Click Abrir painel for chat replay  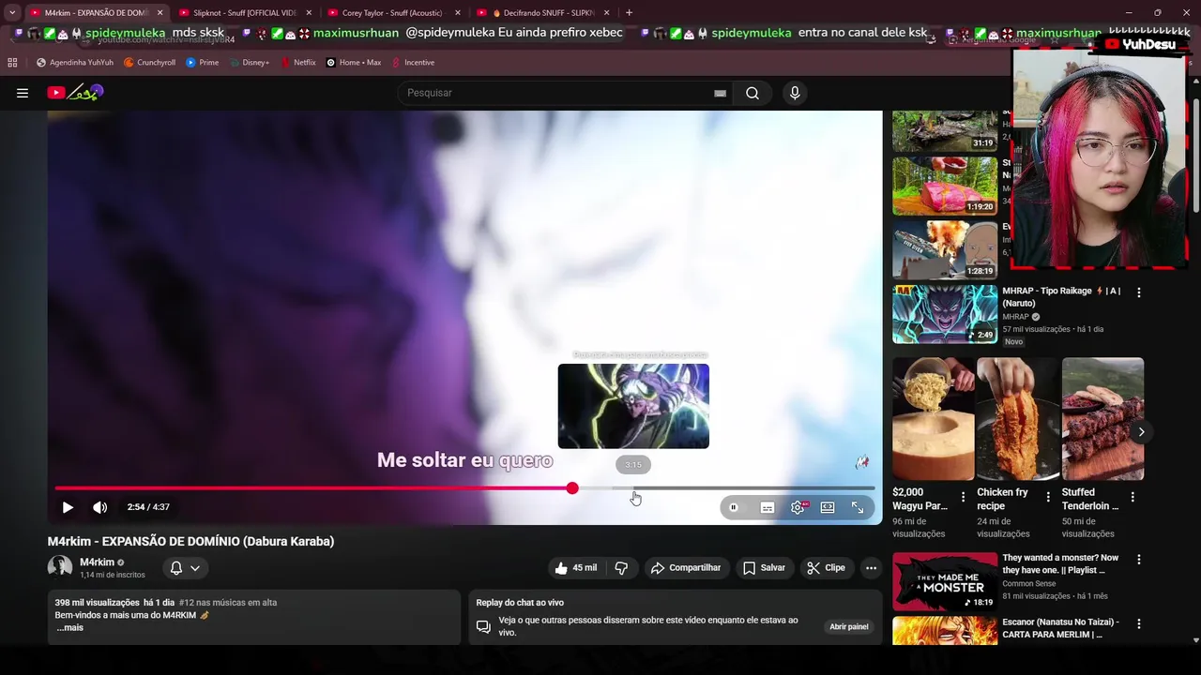coord(849,626)
